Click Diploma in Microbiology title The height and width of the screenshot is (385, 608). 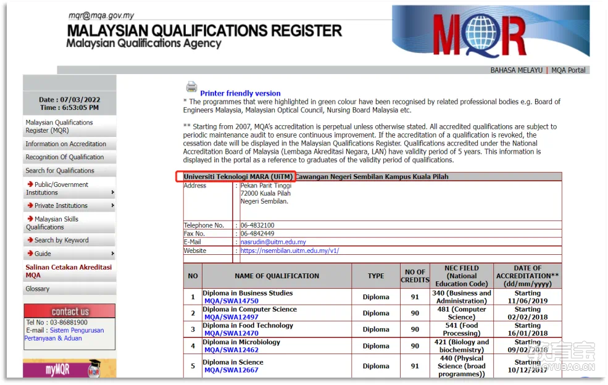click(x=241, y=342)
